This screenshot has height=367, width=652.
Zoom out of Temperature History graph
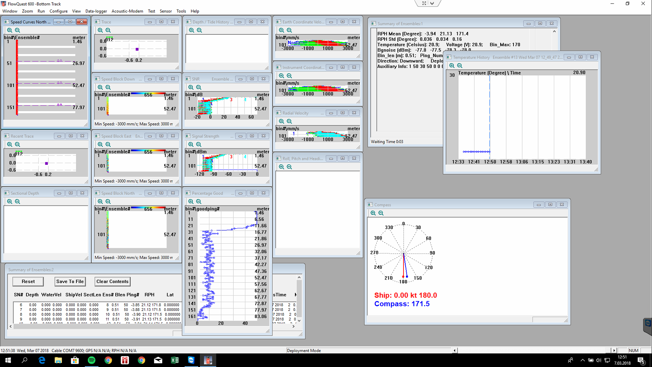point(460,66)
